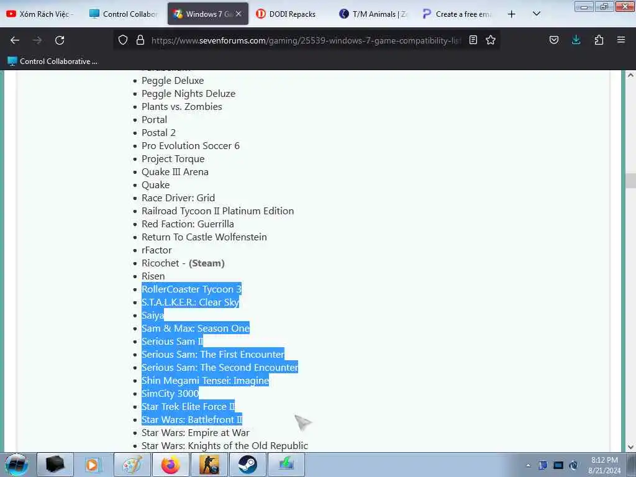Click 'Plants vs. Zombies' entry
The width and height of the screenshot is (636, 477).
(x=182, y=106)
